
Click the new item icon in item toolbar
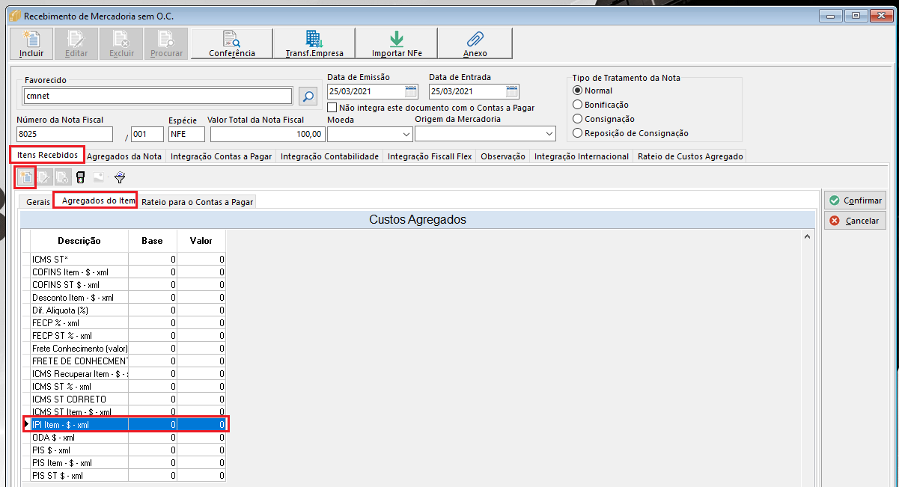26,177
